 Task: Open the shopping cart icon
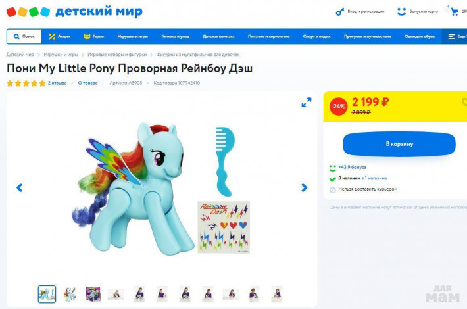click(455, 12)
